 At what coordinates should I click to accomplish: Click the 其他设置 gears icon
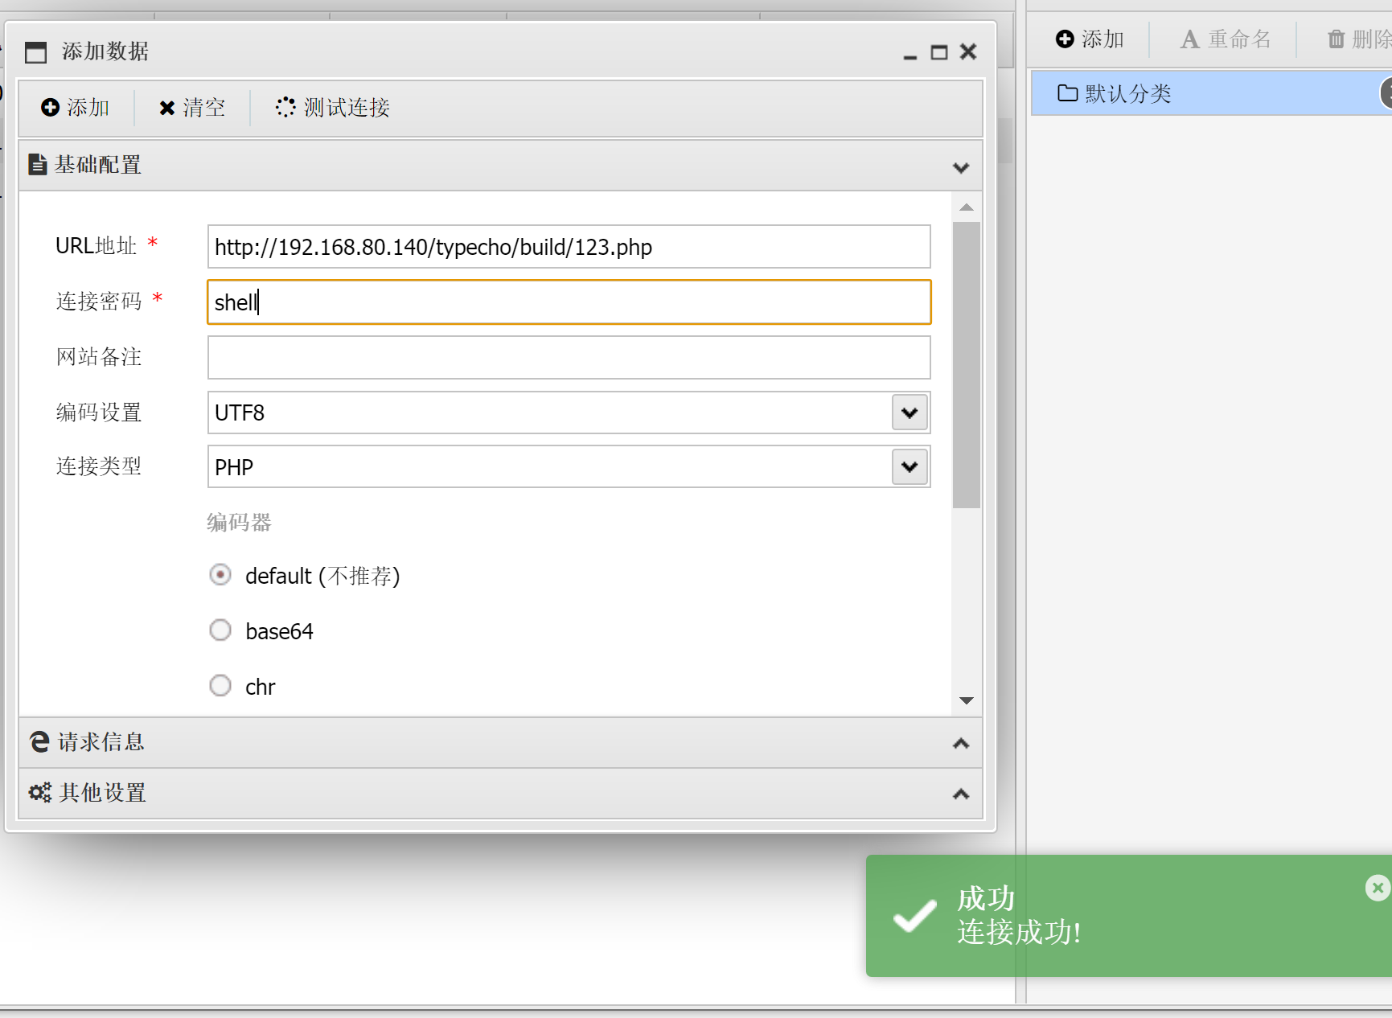click(40, 793)
